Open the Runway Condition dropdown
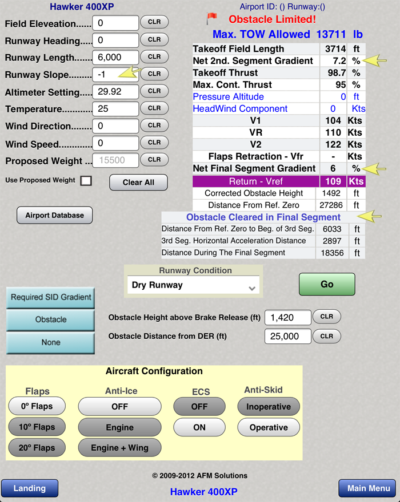The height and width of the screenshot is (502, 400). 193,285
